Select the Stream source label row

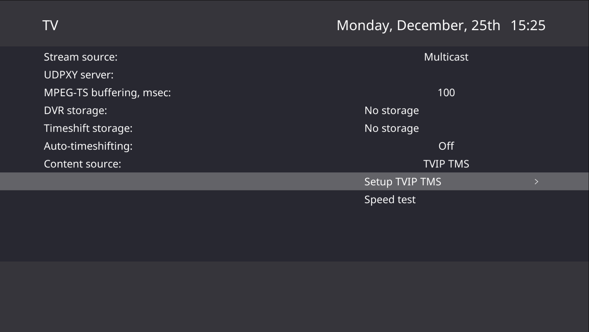(x=81, y=57)
